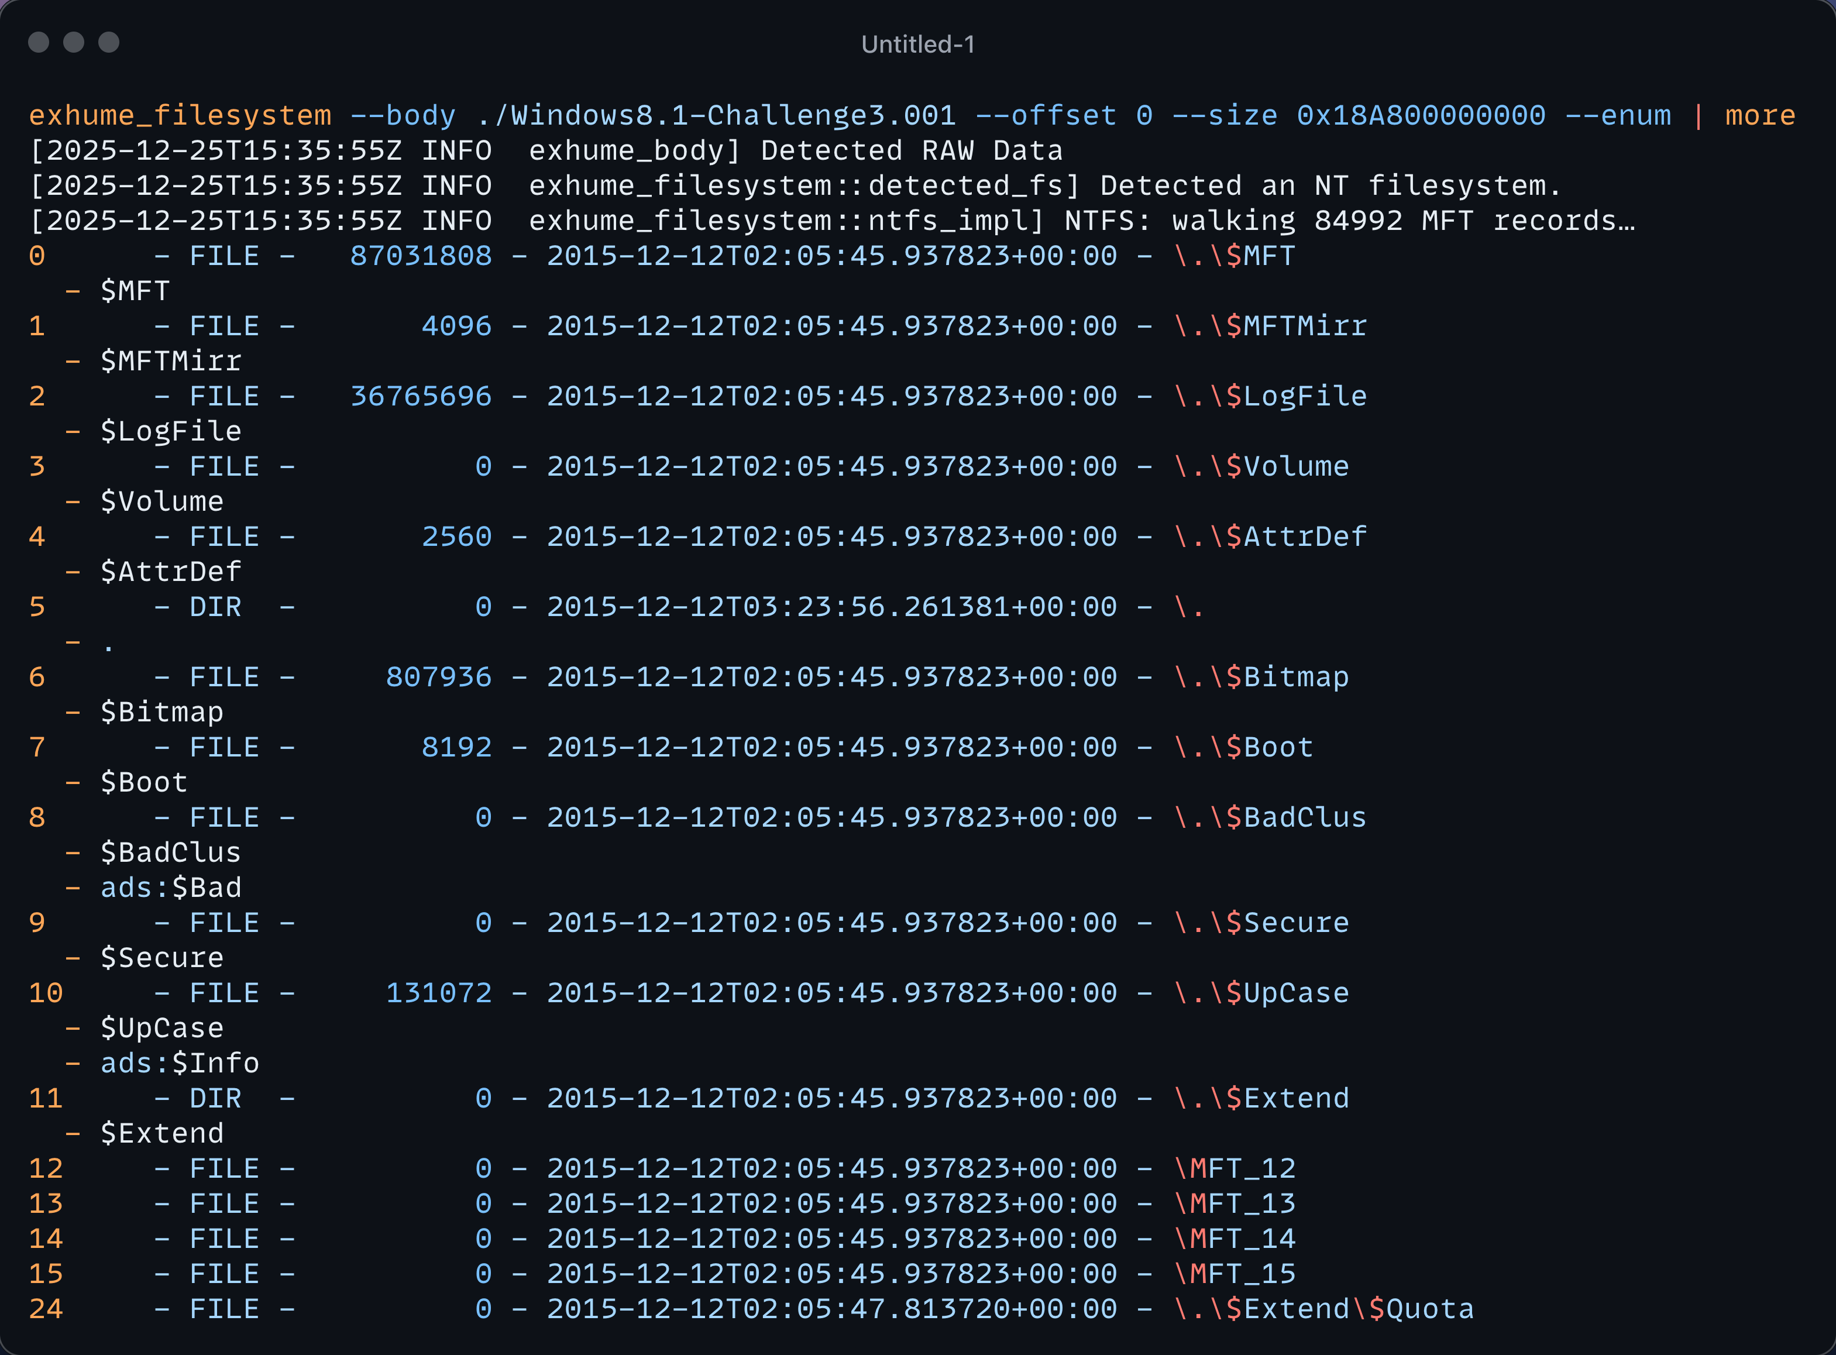Image resolution: width=1836 pixels, height=1355 pixels.
Task: Click the Untitled-1 window title
Action: point(917,44)
